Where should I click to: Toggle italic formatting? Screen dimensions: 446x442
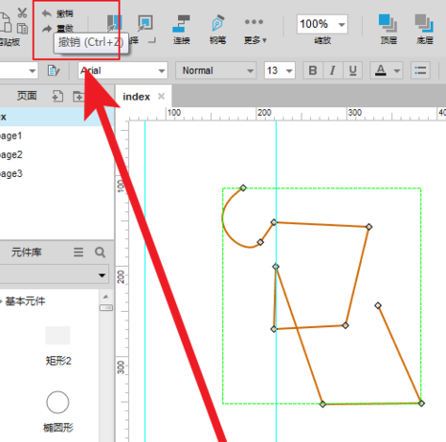(x=333, y=70)
